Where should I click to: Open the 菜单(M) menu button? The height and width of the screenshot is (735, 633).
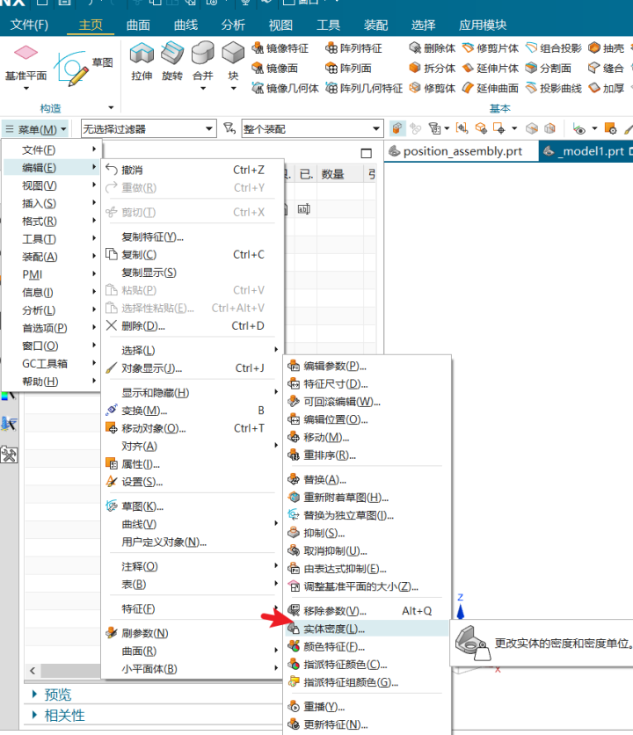coord(36,129)
